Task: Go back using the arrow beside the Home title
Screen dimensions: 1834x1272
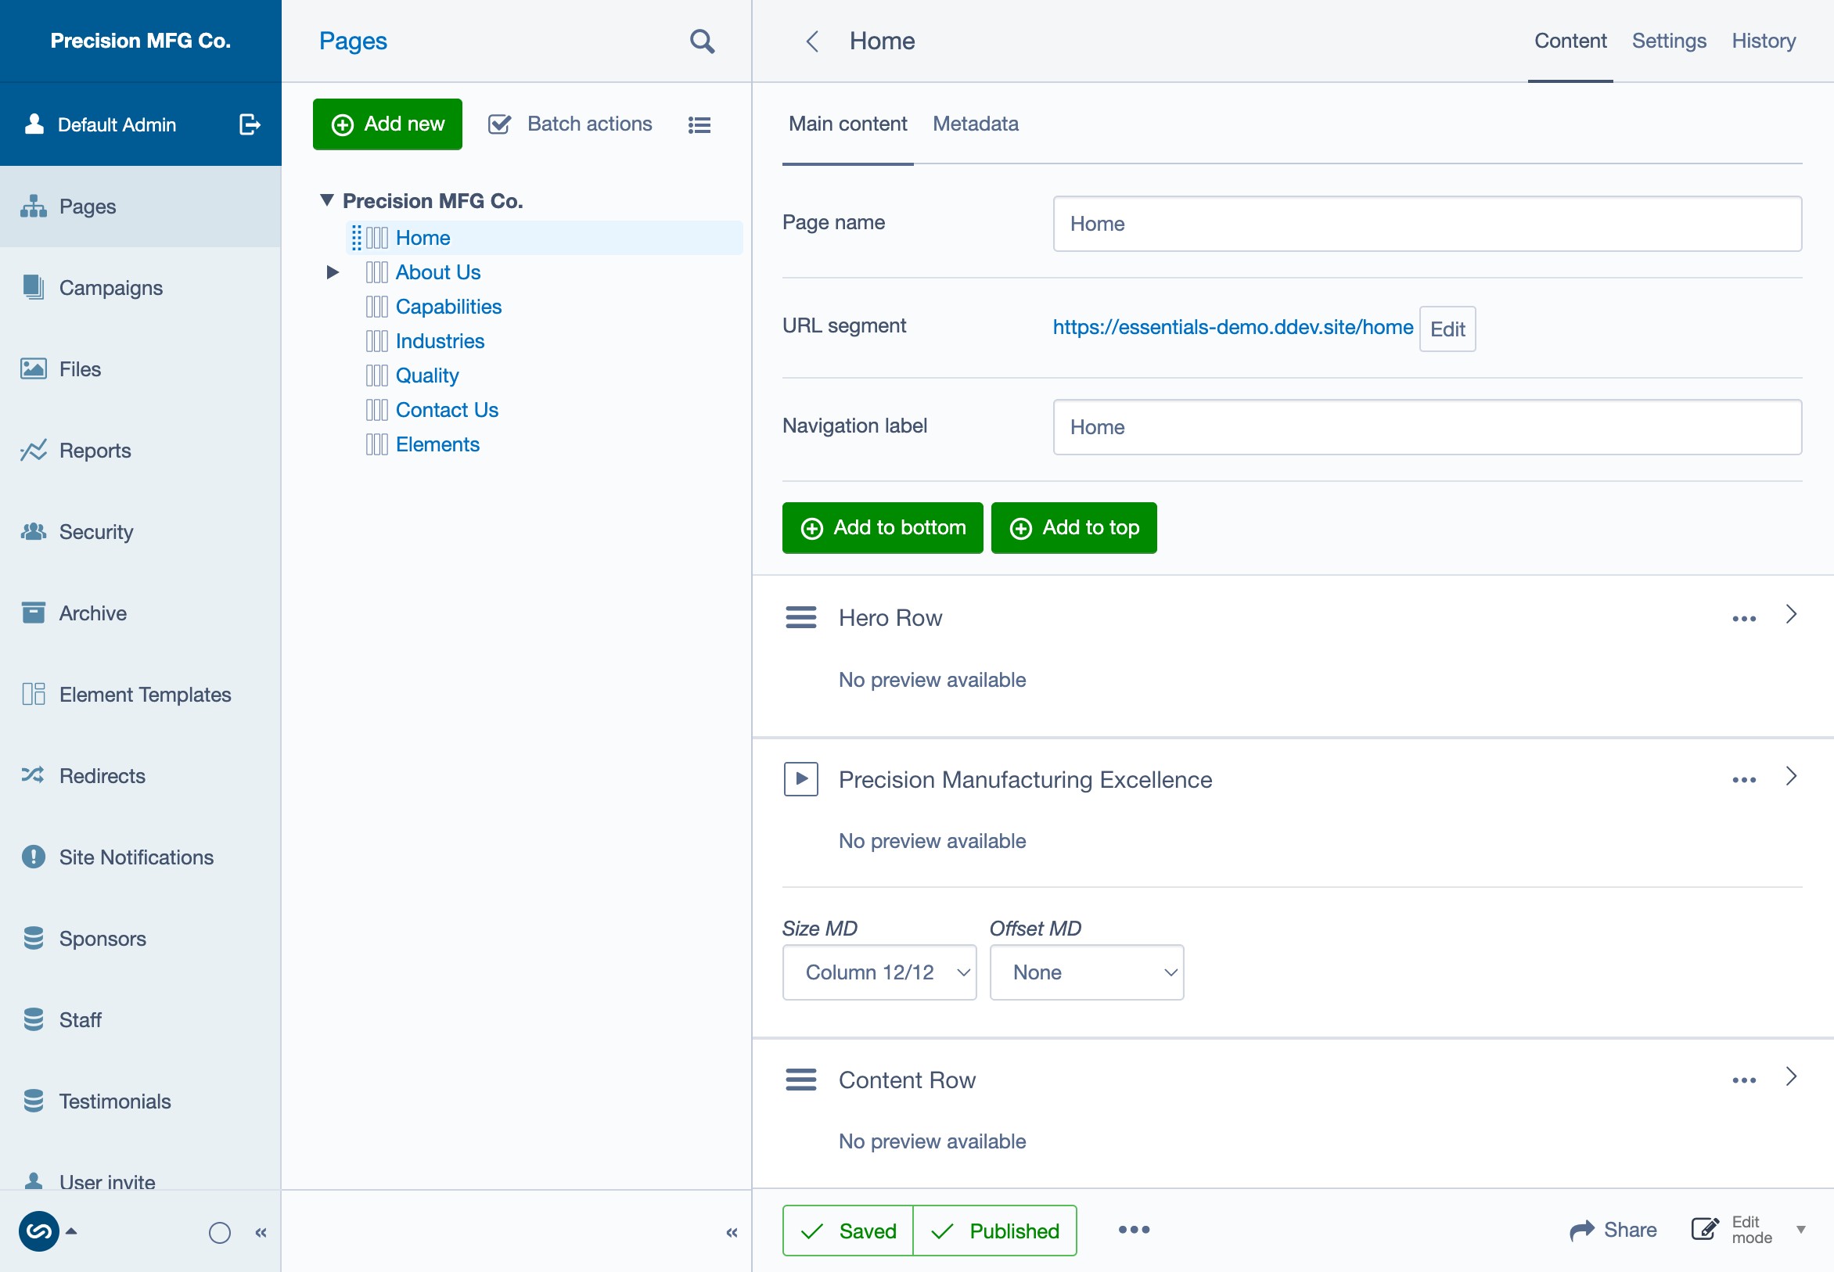Action: 812,41
